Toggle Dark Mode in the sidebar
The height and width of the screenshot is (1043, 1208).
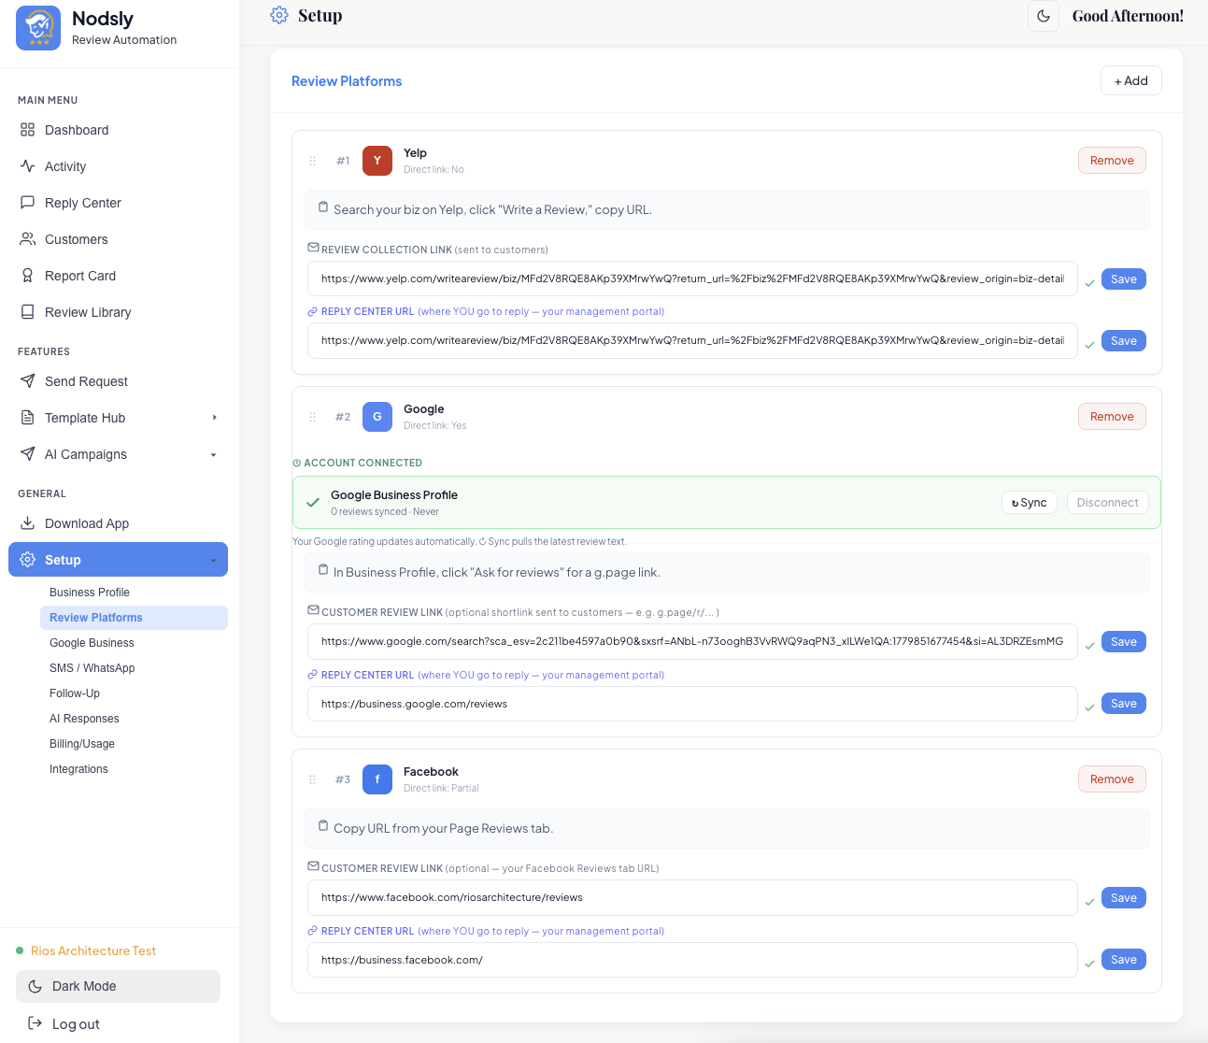click(x=118, y=986)
